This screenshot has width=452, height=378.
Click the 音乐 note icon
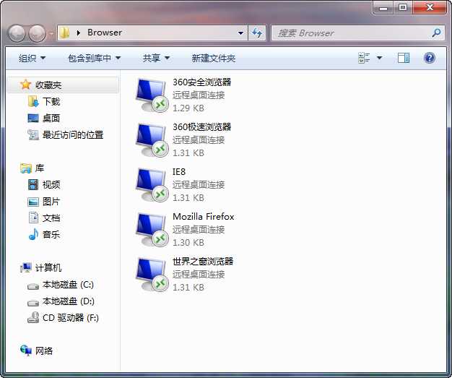tap(33, 234)
